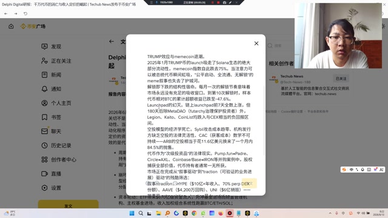Viewport: 388px width, 218px height.
Task: Open Techub News creator profile name
Action: click(x=292, y=76)
